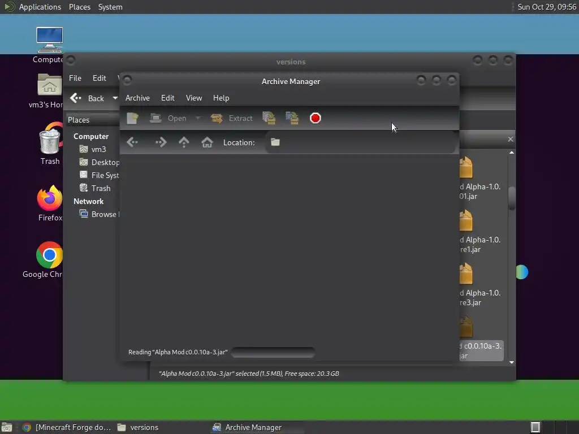
Task: Click the Trash desktop icon
Action: coord(50,144)
